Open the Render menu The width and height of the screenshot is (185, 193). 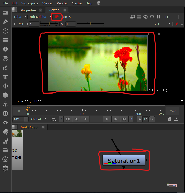(62, 3)
